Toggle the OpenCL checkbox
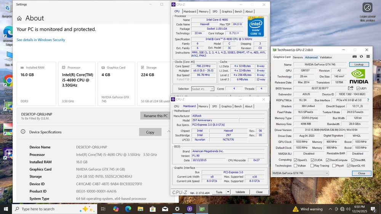The height and width of the screenshot is (214, 381). 296,160
